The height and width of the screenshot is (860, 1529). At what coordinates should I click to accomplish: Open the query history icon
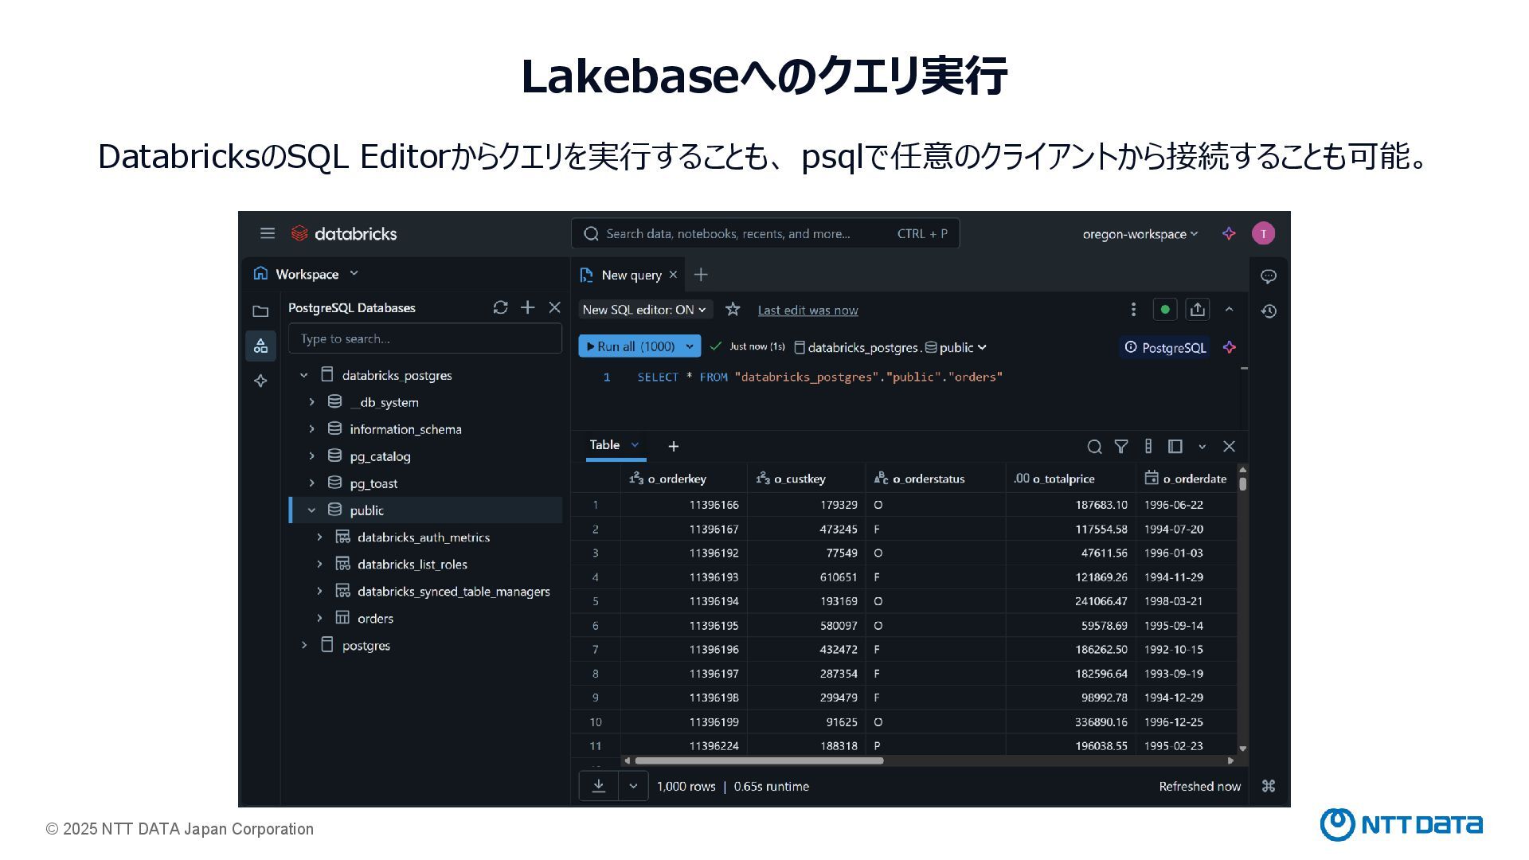1269,311
